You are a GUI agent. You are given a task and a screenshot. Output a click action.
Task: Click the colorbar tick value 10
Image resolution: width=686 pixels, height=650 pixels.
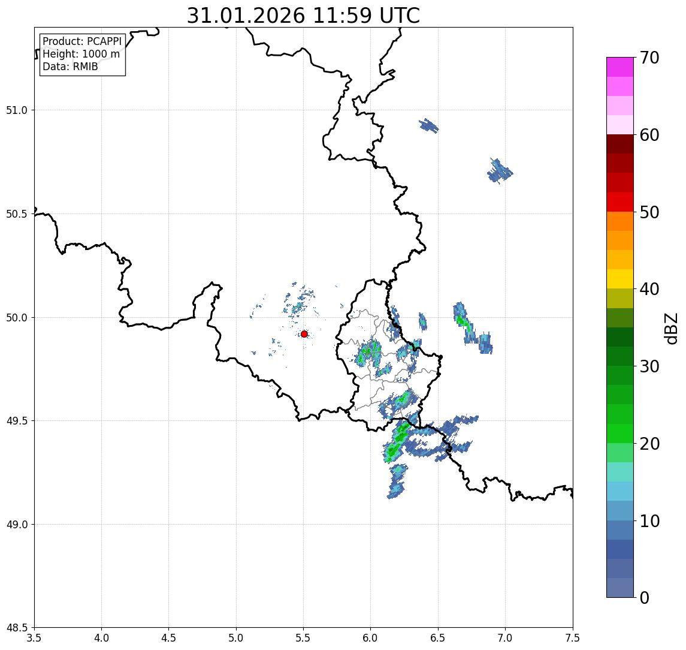(649, 521)
